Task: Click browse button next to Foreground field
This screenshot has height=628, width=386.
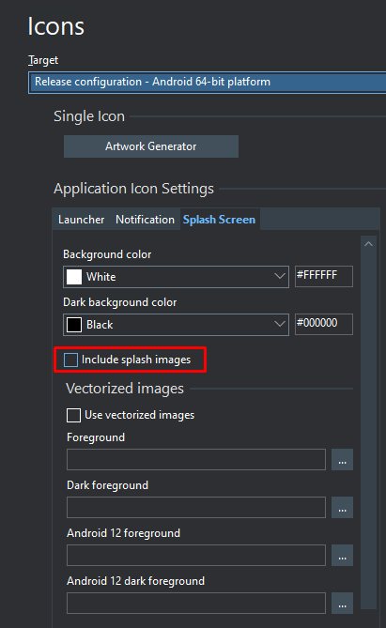Action: click(x=342, y=459)
